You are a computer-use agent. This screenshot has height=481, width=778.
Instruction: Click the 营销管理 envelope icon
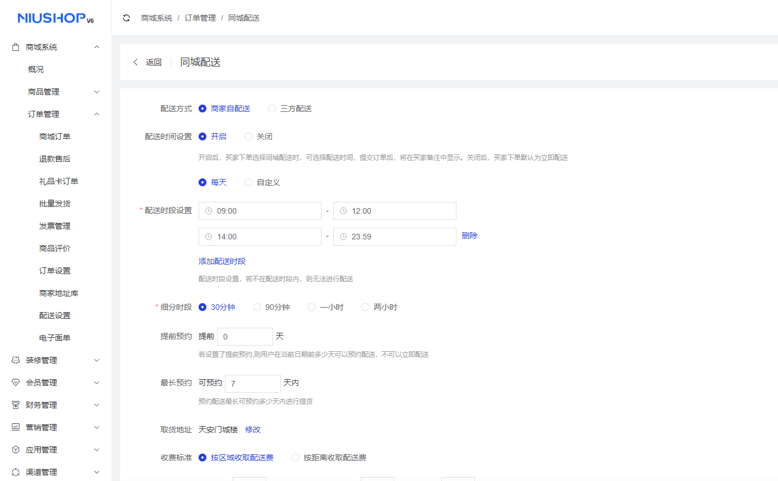tap(15, 427)
